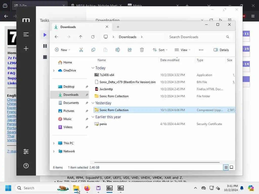Screen dimensions: 259x194
Task: Open Firefox from the taskbar
Action: coord(87,188)
